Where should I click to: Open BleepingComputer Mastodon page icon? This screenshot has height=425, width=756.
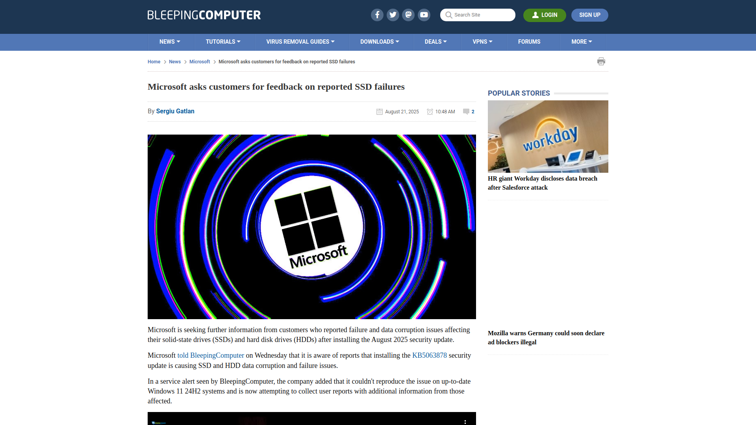tap(408, 15)
